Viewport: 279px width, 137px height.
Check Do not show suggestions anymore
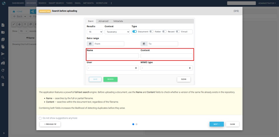coord(40,118)
